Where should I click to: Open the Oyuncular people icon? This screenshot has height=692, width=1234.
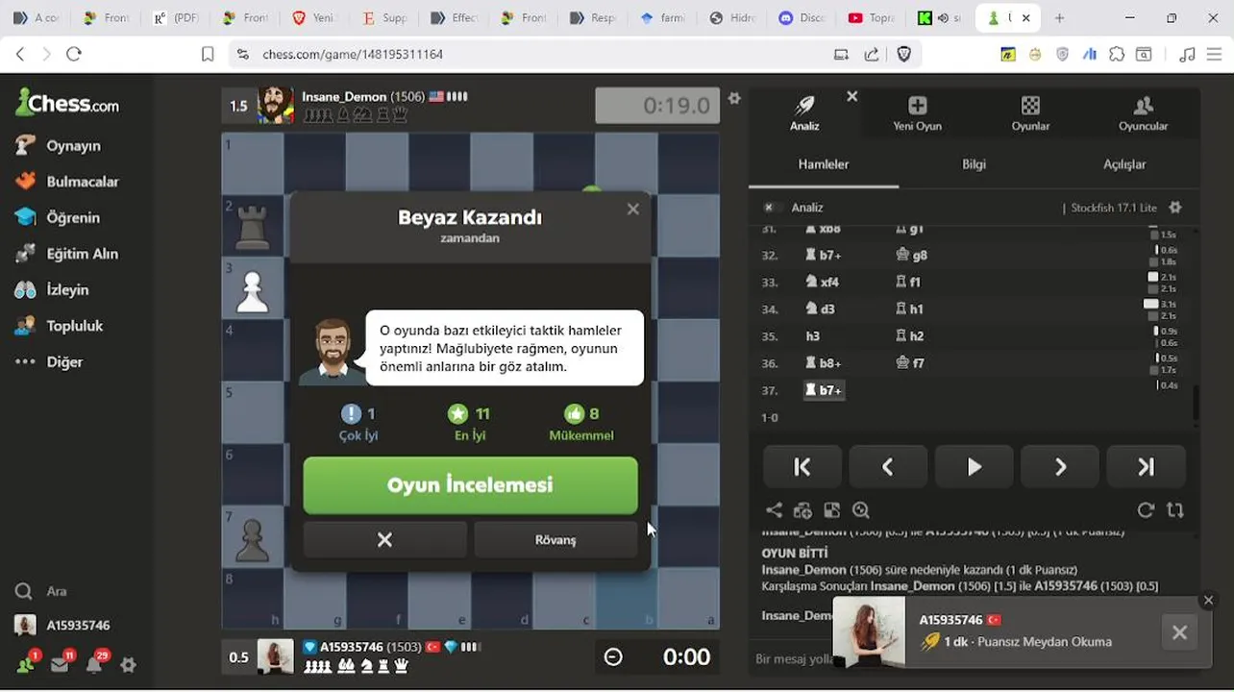(x=1143, y=112)
